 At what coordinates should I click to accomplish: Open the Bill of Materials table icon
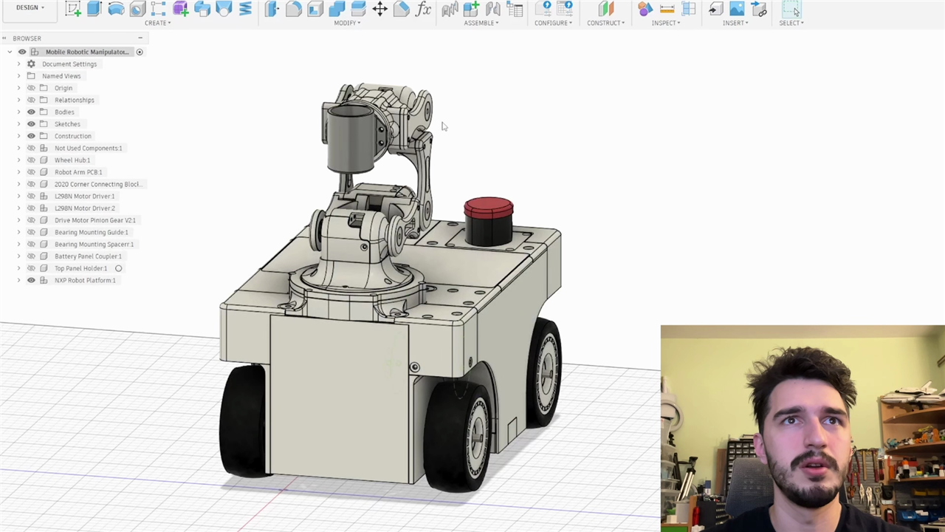click(x=515, y=9)
